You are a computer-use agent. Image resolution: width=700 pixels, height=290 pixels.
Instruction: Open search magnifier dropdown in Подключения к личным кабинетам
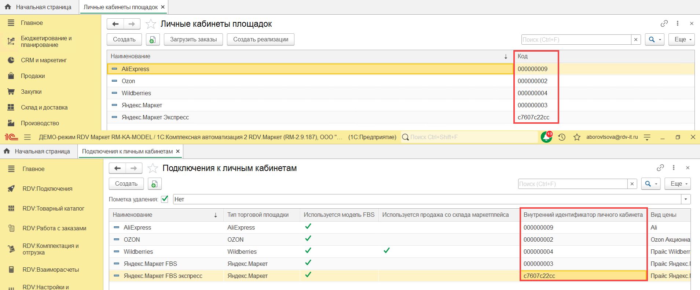[x=650, y=184]
